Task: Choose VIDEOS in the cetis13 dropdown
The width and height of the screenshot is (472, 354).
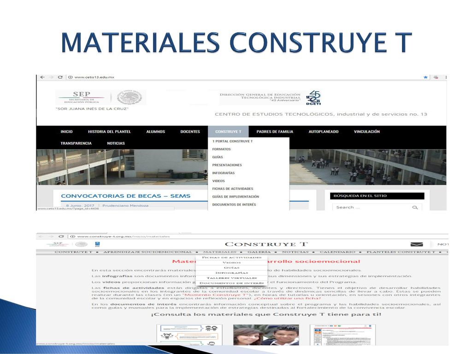Action: tap(218, 181)
